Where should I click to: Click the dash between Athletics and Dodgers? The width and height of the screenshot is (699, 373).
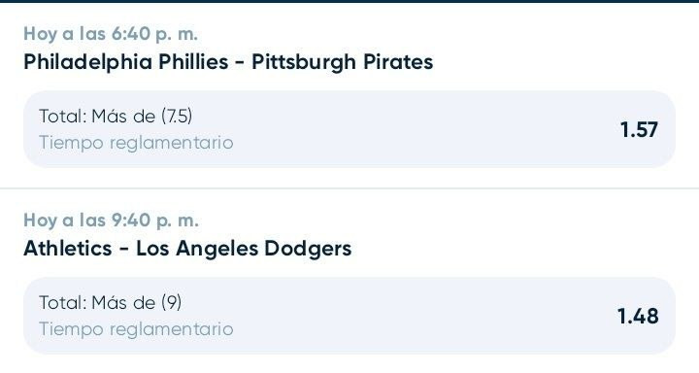124,250
